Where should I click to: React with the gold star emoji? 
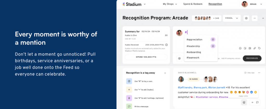point(256,92)
